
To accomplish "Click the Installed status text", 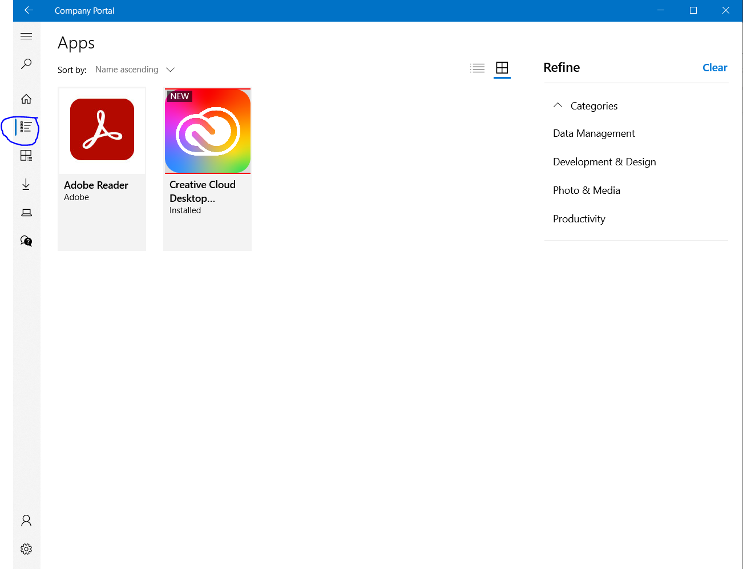I will [185, 210].
